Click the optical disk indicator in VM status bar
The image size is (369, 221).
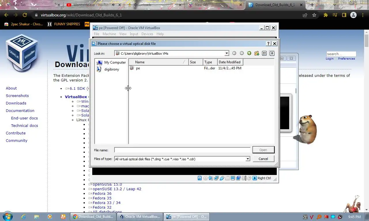click(x=205, y=178)
